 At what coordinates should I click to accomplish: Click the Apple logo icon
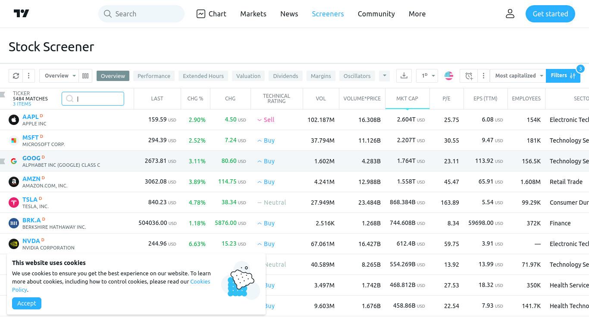14,120
